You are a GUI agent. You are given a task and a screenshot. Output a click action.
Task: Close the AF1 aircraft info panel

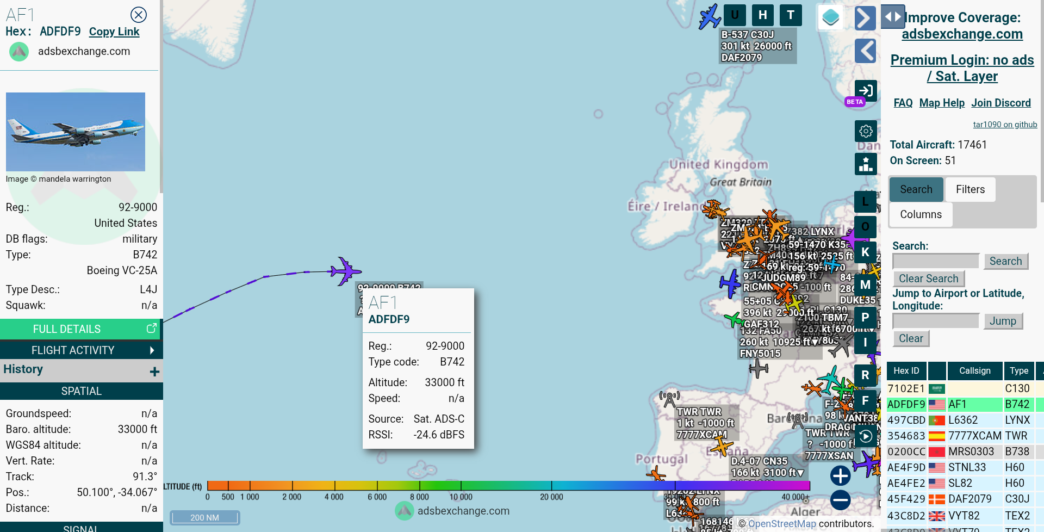click(x=139, y=15)
